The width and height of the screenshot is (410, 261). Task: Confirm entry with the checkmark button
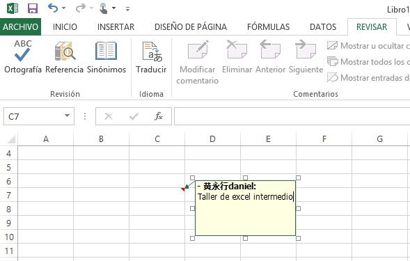(x=134, y=116)
